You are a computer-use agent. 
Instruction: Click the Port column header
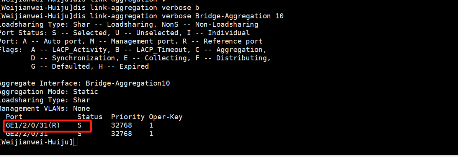pos(14,117)
